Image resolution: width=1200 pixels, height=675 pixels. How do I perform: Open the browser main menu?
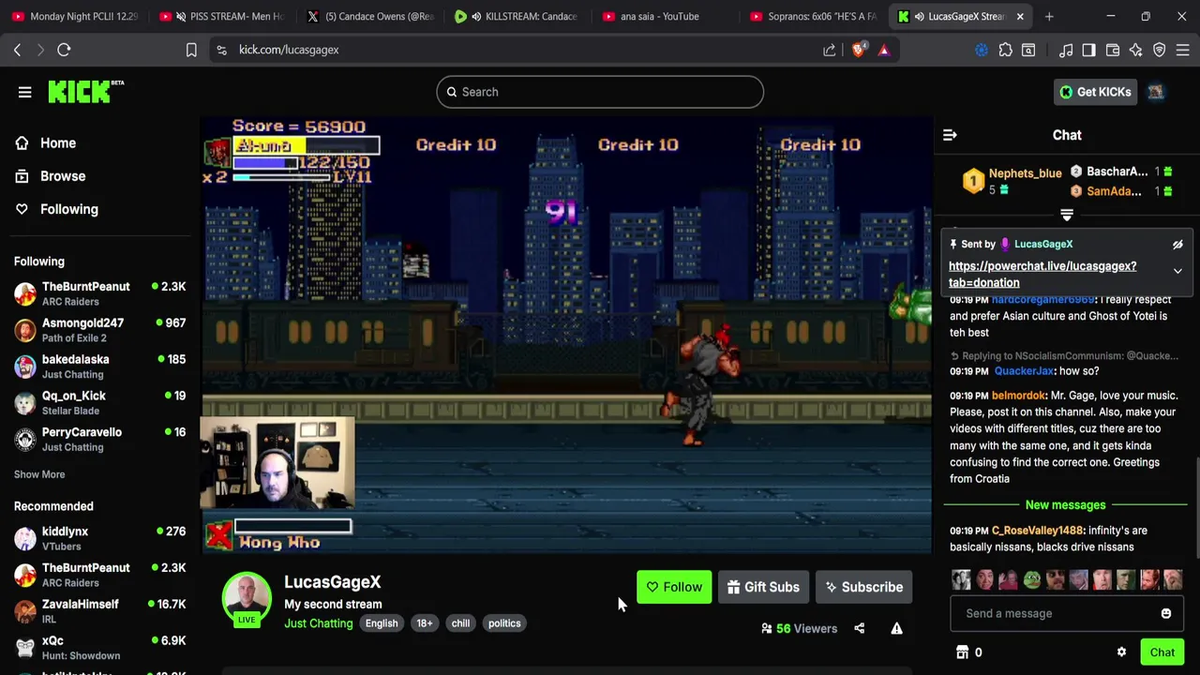tap(1183, 50)
